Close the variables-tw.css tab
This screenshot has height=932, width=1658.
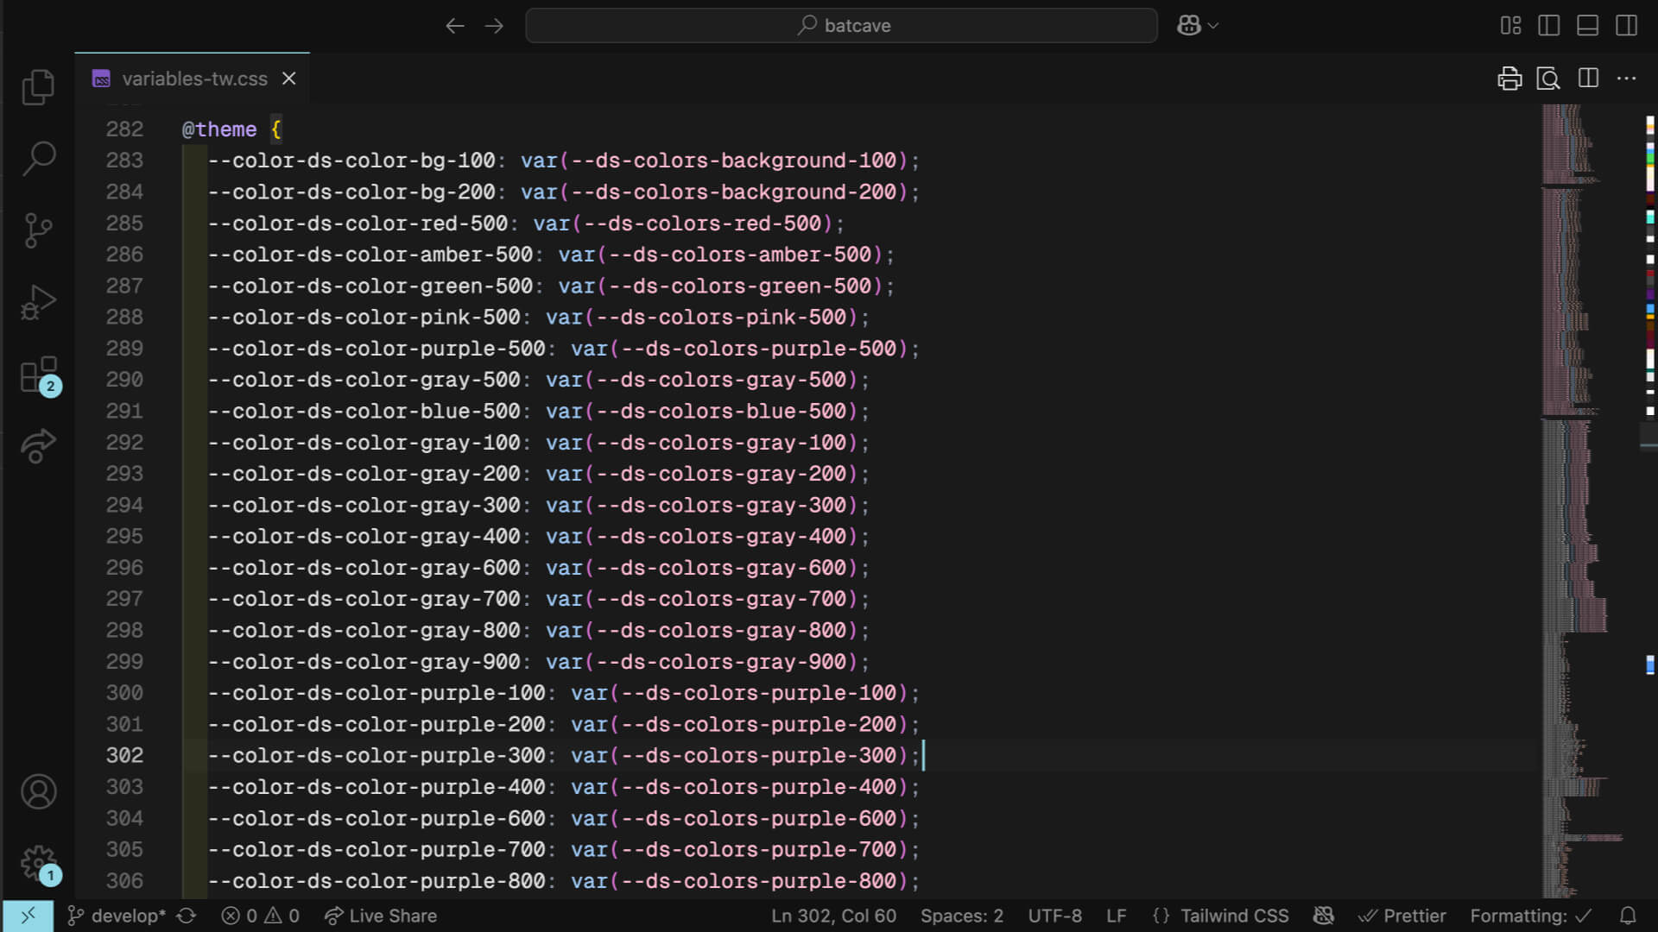[289, 79]
